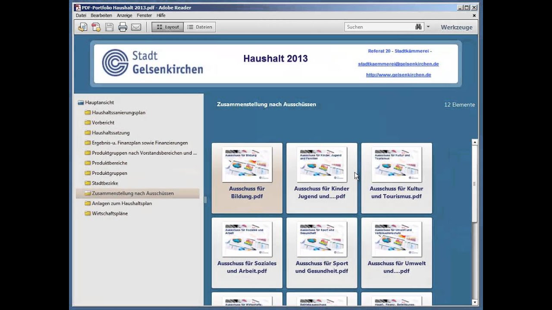Click the Adobe Reader title bar icon
The height and width of the screenshot is (310, 552).
[78, 7]
